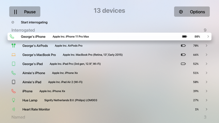
Task: Click the 70% value for George's AirPods
Action: pyautogui.click(x=196, y=46)
